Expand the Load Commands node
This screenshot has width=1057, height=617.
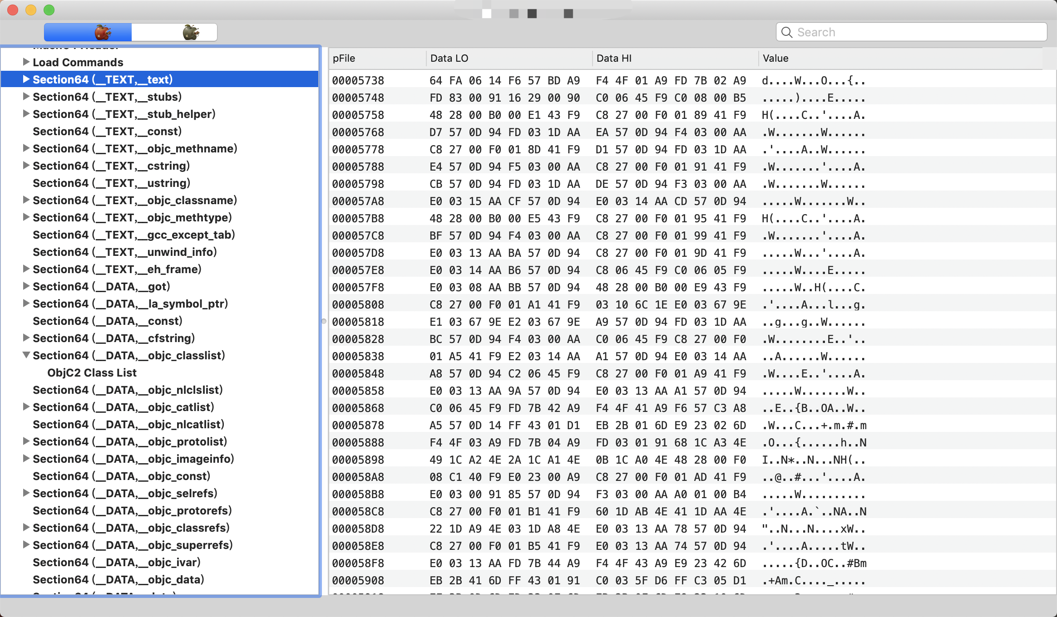tap(26, 62)
